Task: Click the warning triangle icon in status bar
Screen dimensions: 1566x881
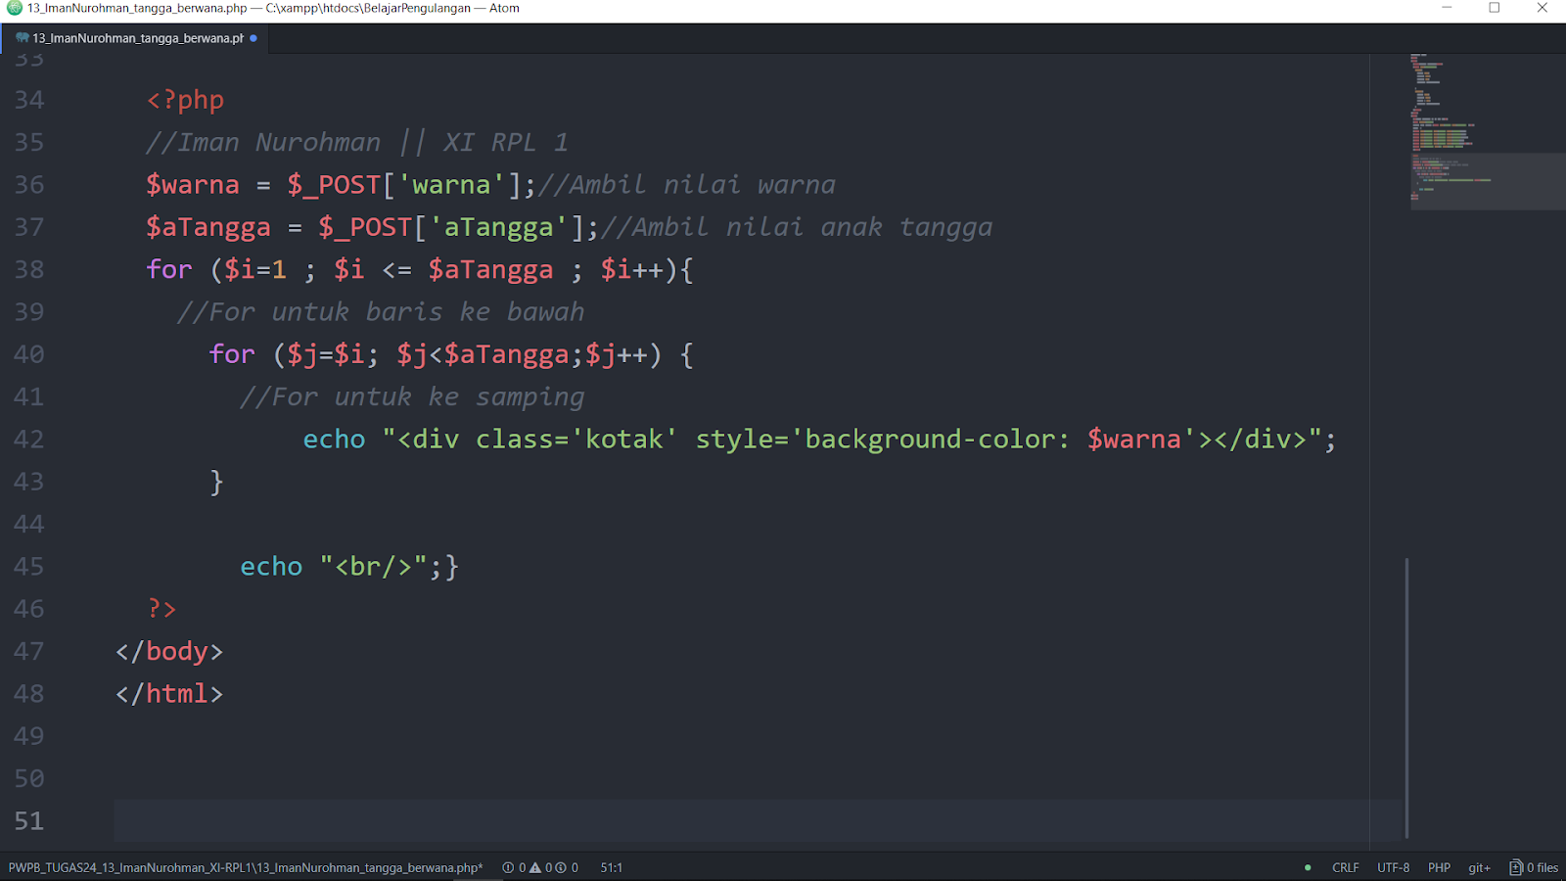Action: coord(535,867)
